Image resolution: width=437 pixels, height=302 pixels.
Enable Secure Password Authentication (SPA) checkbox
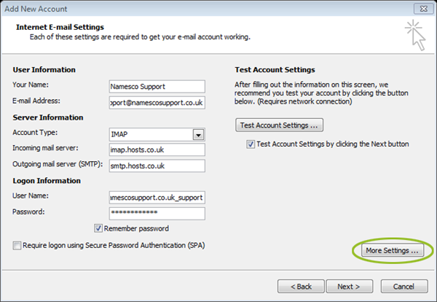(x=17, y=245)
